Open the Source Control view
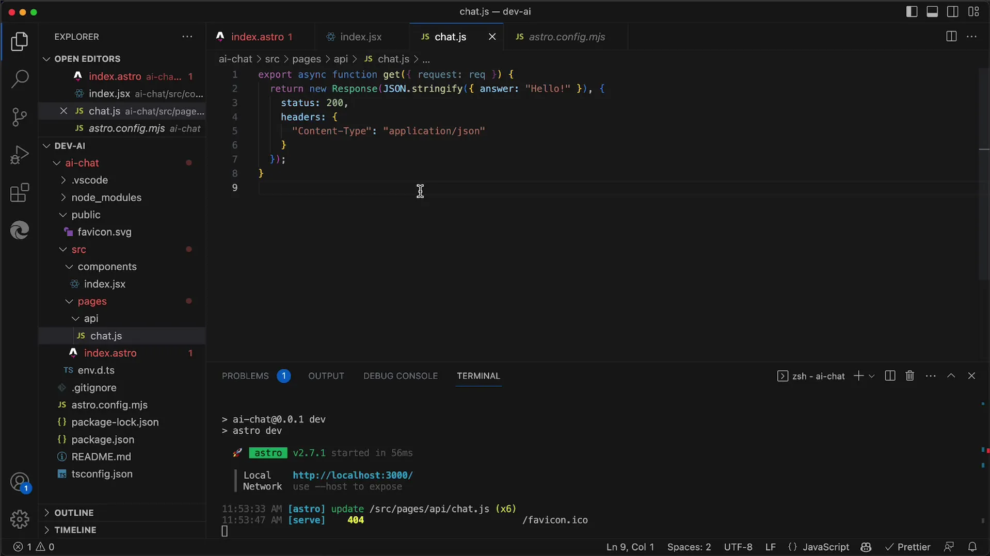 20,117
